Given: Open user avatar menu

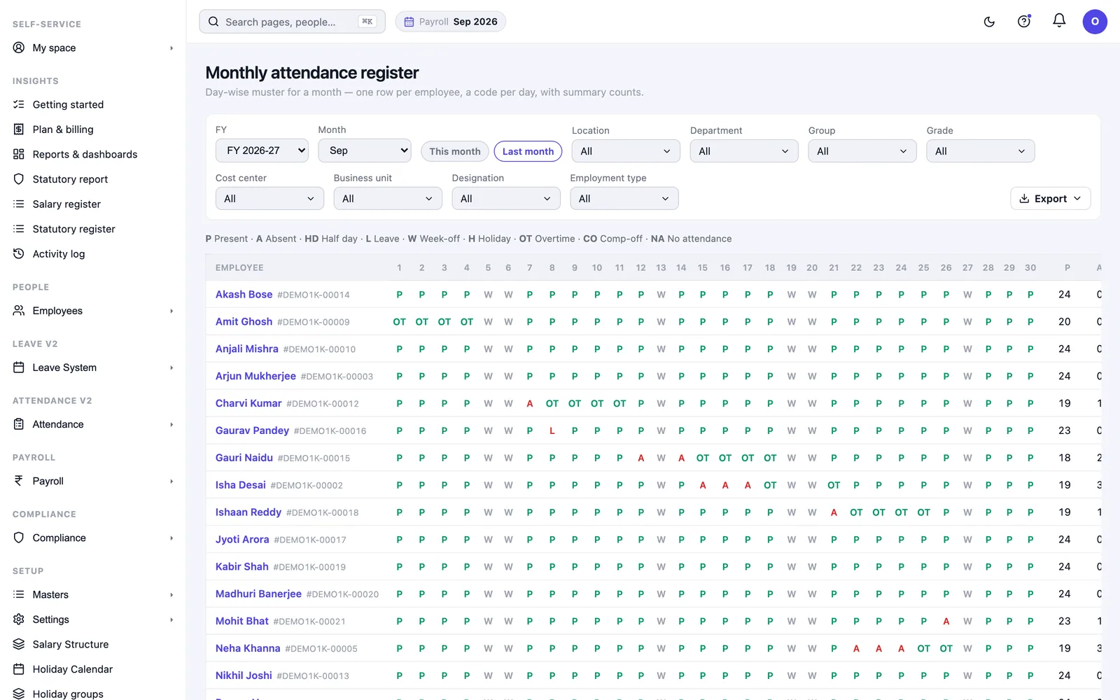Looking at the screenshot, I should 1095,22.
